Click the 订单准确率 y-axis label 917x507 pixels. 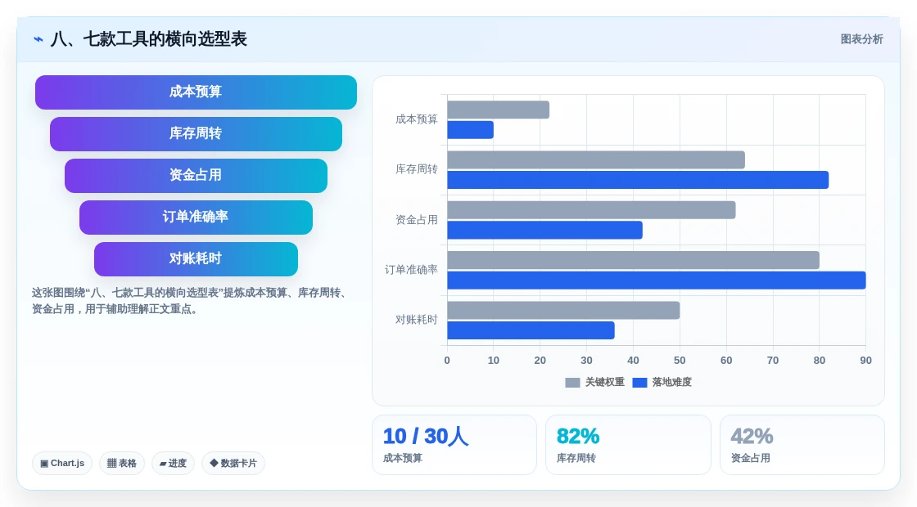point(411,270)
